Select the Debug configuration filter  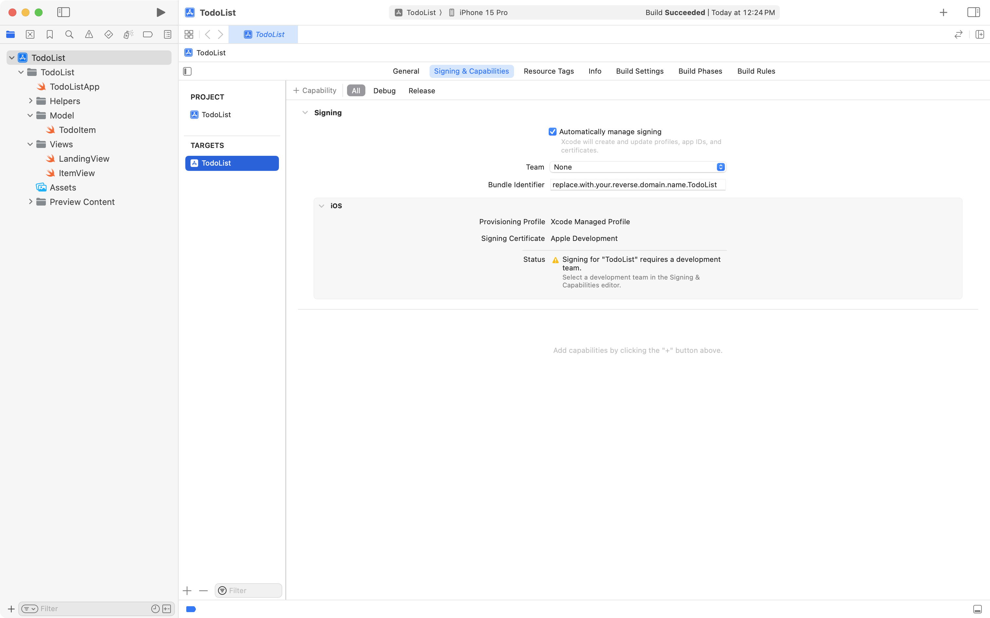pos(384,91)
